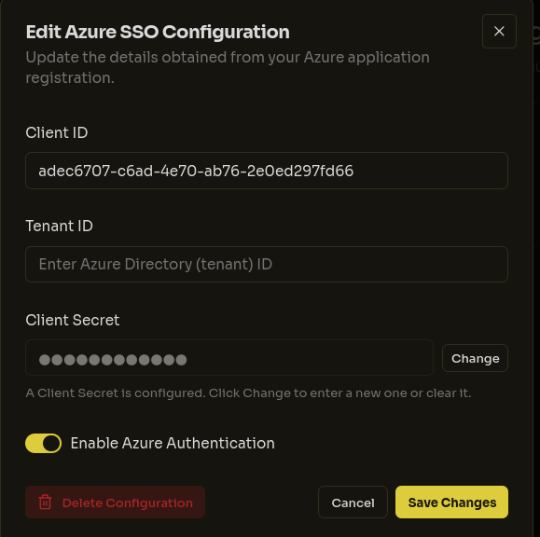This screenshot has height=537, width=540.
Task: Cancel editing the SSO configuration
Action: click(x=353, y=503)
